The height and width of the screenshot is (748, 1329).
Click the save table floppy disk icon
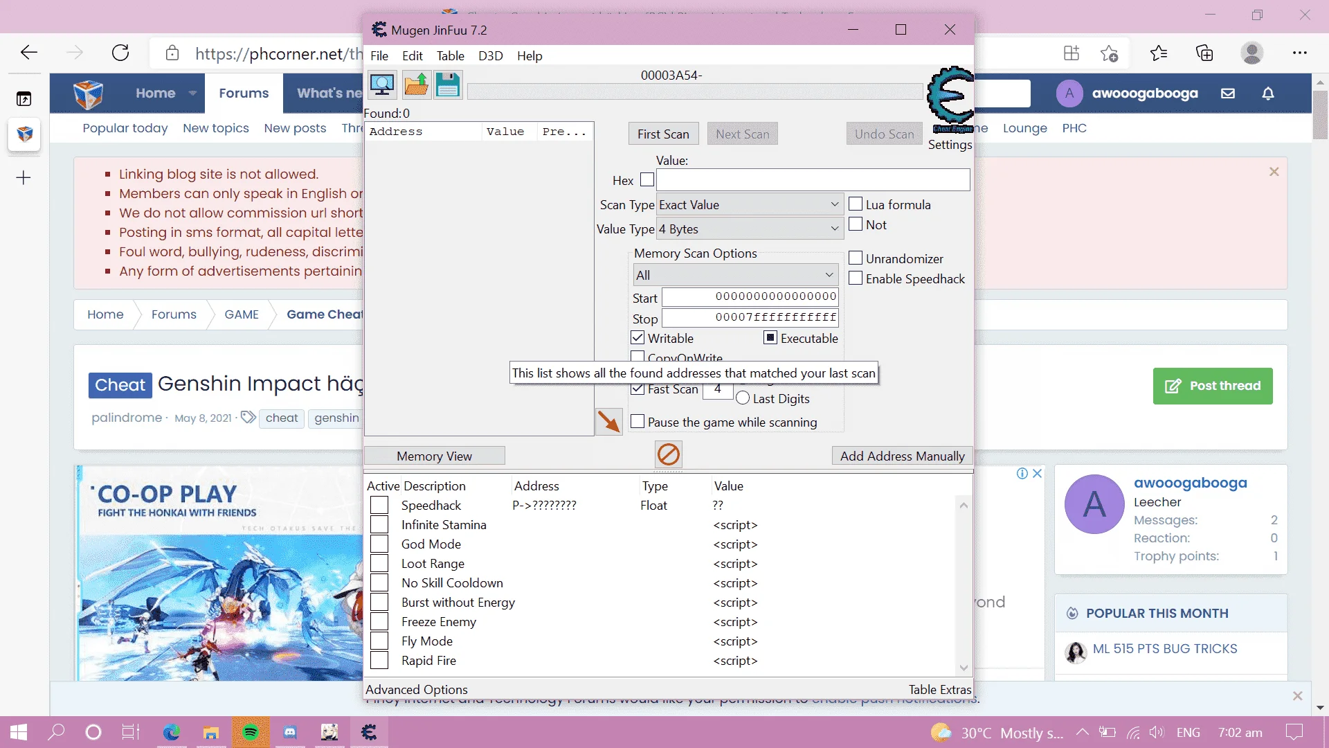click(x=448, y=85)
